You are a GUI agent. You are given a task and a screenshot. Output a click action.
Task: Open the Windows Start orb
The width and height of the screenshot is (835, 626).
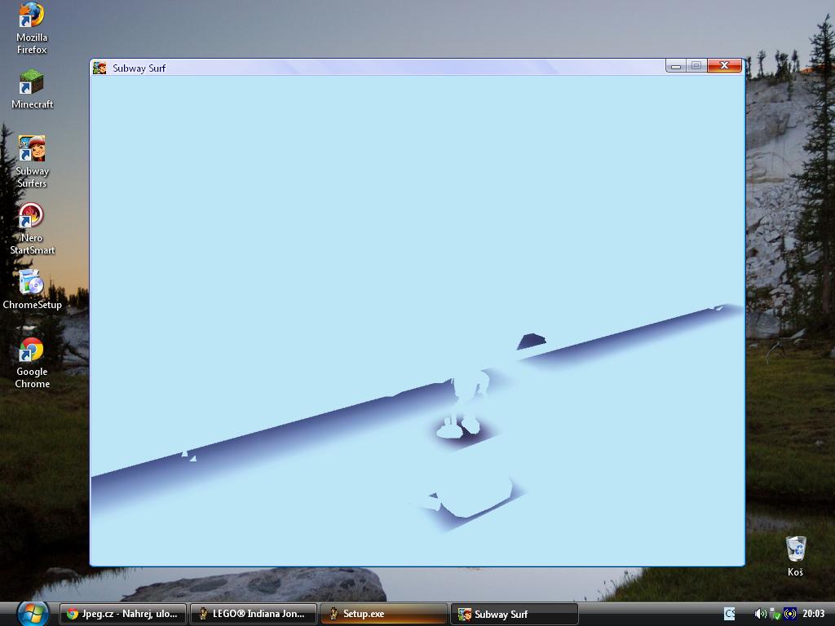(x=33, y=613)
